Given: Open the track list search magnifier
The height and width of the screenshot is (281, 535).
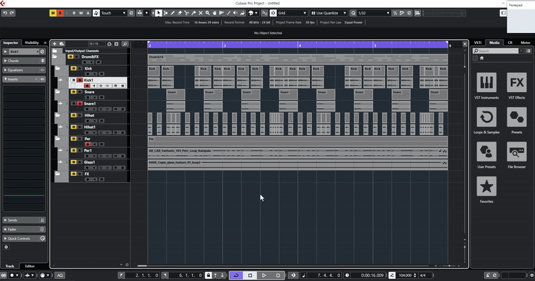Looking at the screenshot, I should point(125,44).
